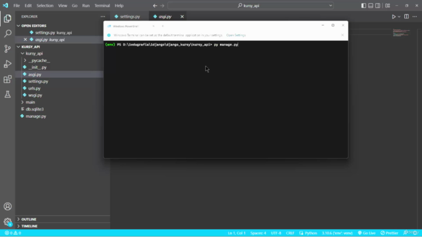The width and height of the screenshot is (422, 237).
Task: Open the Manage gear icon
Action: click(x=7, y=222)
